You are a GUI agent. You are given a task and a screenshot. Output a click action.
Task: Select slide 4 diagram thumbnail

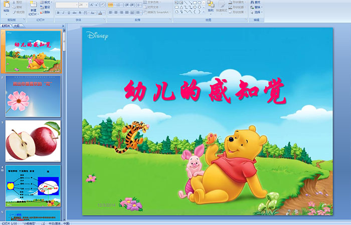33,186
